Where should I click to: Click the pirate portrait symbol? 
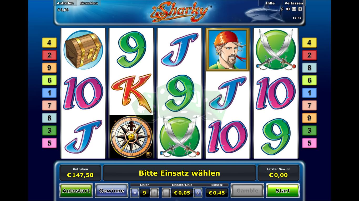[x=227, y=49]
